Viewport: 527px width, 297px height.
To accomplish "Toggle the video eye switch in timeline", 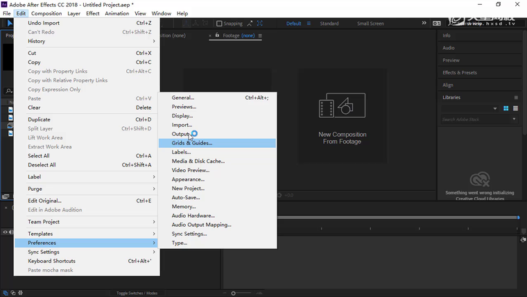I will (x=6, y=232).
